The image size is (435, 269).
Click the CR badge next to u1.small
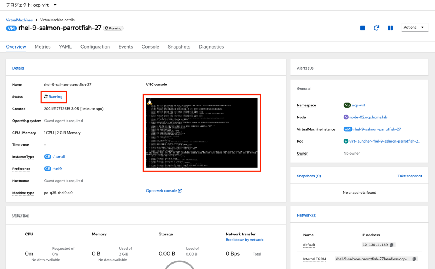coord(47,157)
